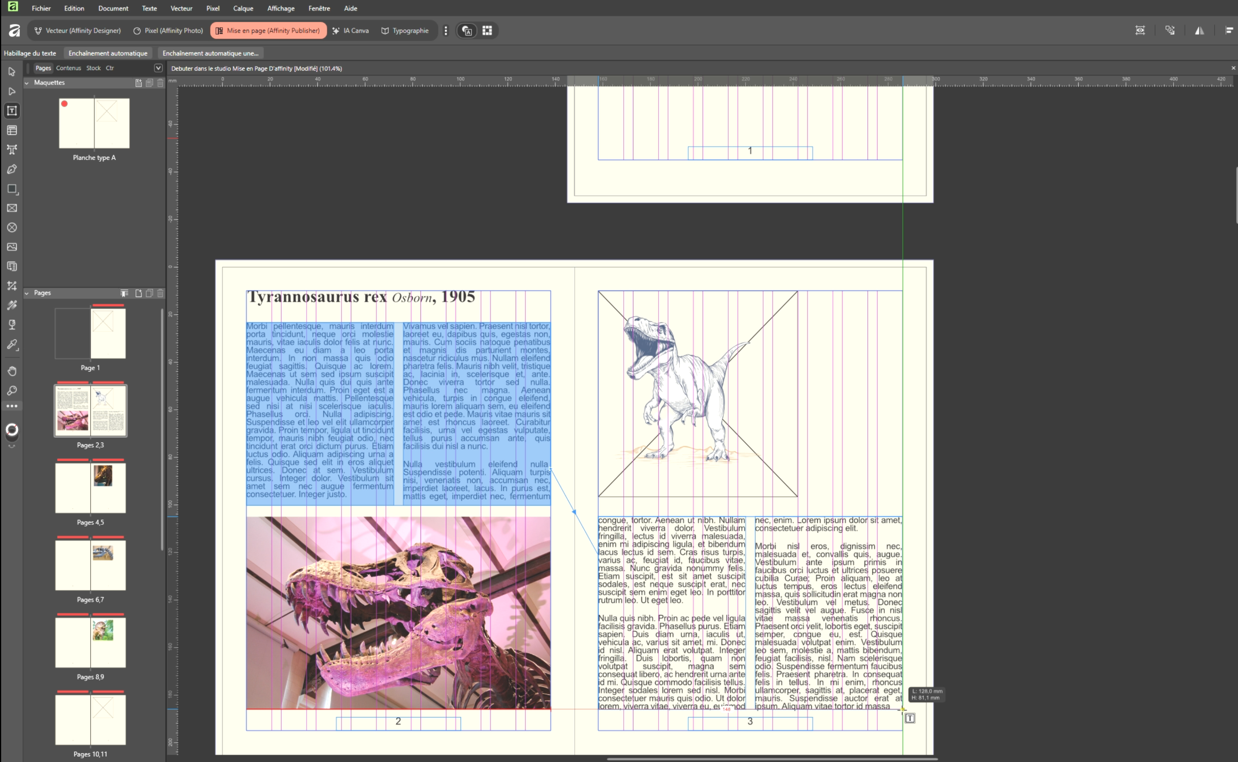Select the View hand tool
This screenshot has height=762, width=1238.
(x=12, y=371)
